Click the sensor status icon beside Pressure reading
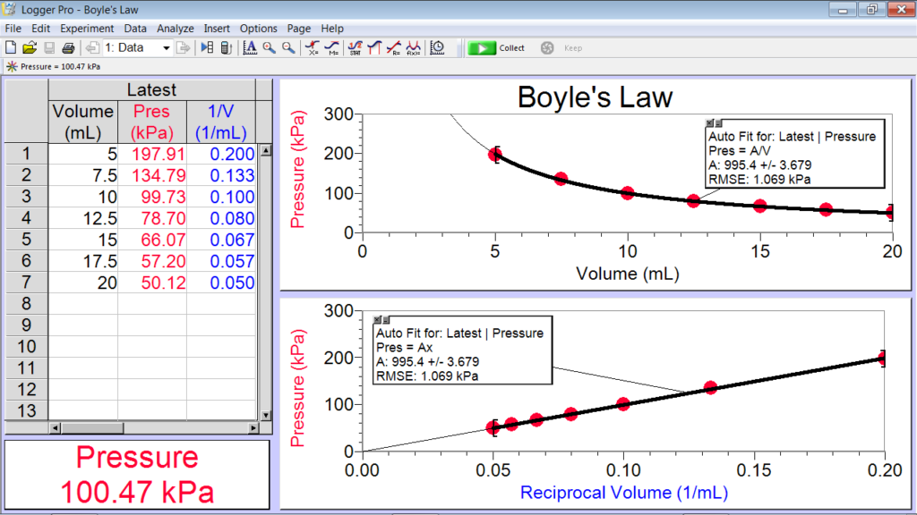917x515 pixels. [12, 66]
